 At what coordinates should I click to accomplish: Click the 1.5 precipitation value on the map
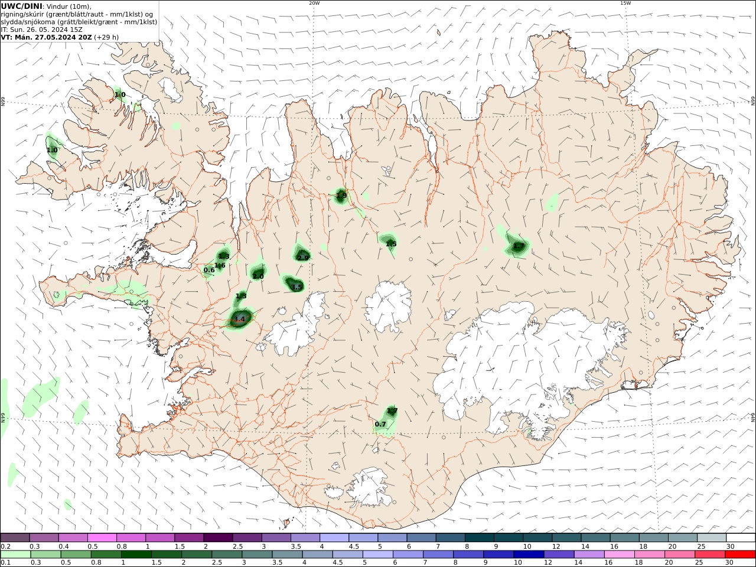391,244
